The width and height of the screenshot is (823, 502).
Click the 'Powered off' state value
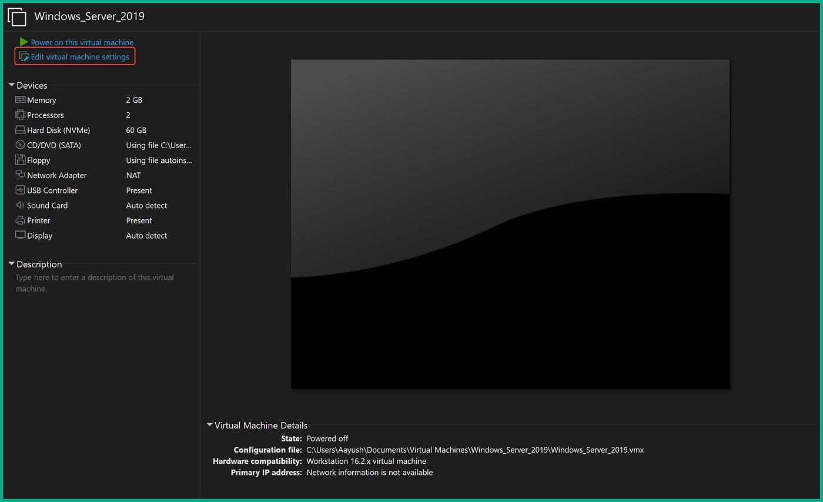[x=327, y=439]
